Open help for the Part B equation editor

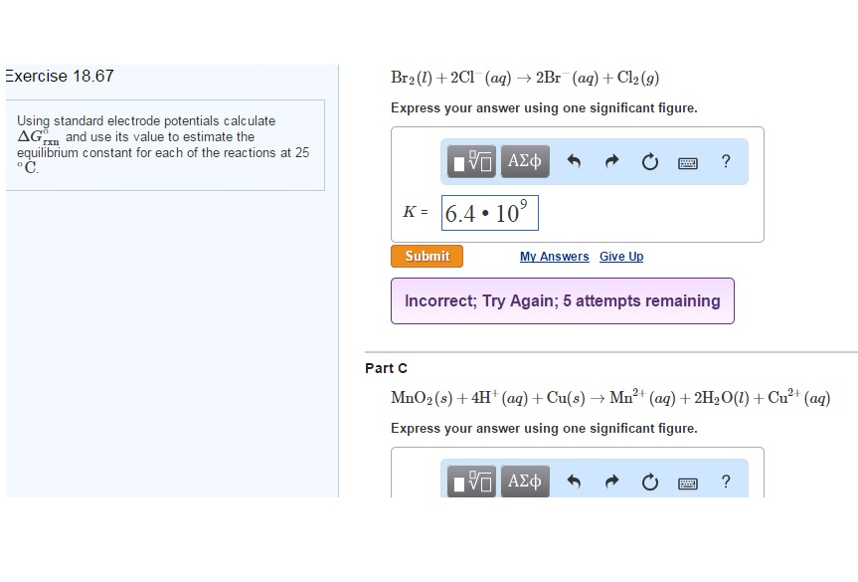click(726, 161)
